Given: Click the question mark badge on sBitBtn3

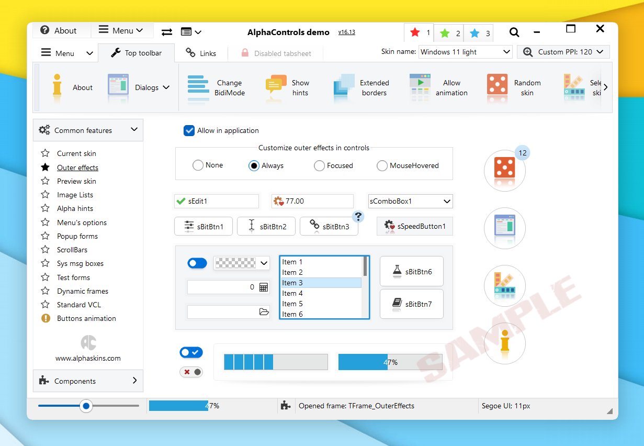Looking at the screenshot, I should (358, 216).
